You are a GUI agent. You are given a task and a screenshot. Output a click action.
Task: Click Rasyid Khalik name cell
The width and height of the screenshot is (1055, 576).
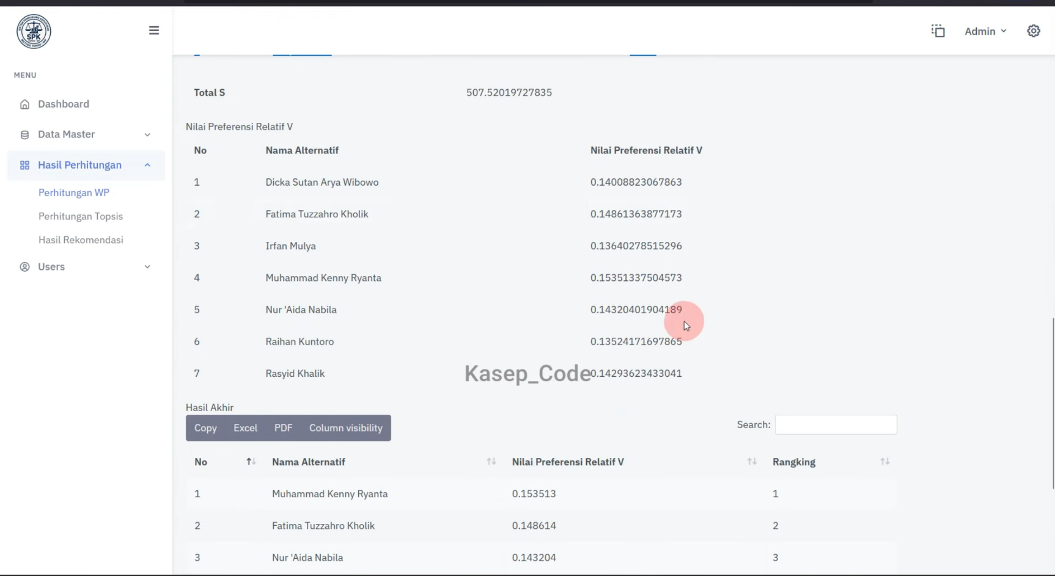(x=295, y=373)
